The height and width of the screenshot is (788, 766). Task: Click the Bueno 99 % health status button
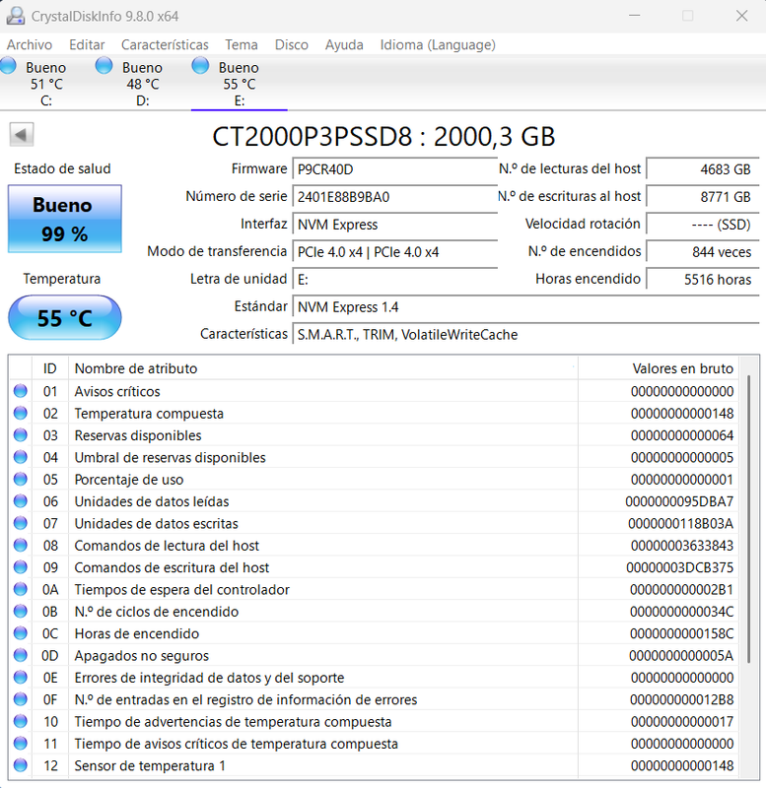[x=65, y=219]
